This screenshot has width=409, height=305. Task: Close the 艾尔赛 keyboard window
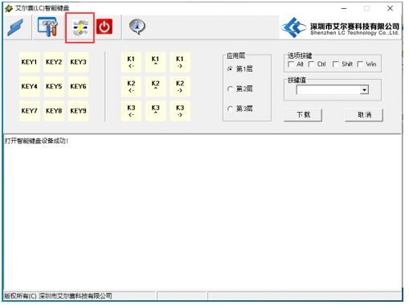pos(391,9)
